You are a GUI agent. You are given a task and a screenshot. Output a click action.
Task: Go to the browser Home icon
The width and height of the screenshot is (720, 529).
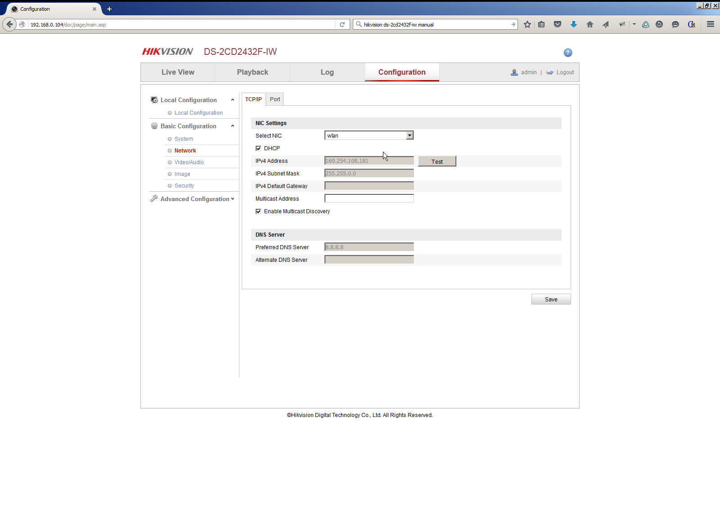(589, 24)
